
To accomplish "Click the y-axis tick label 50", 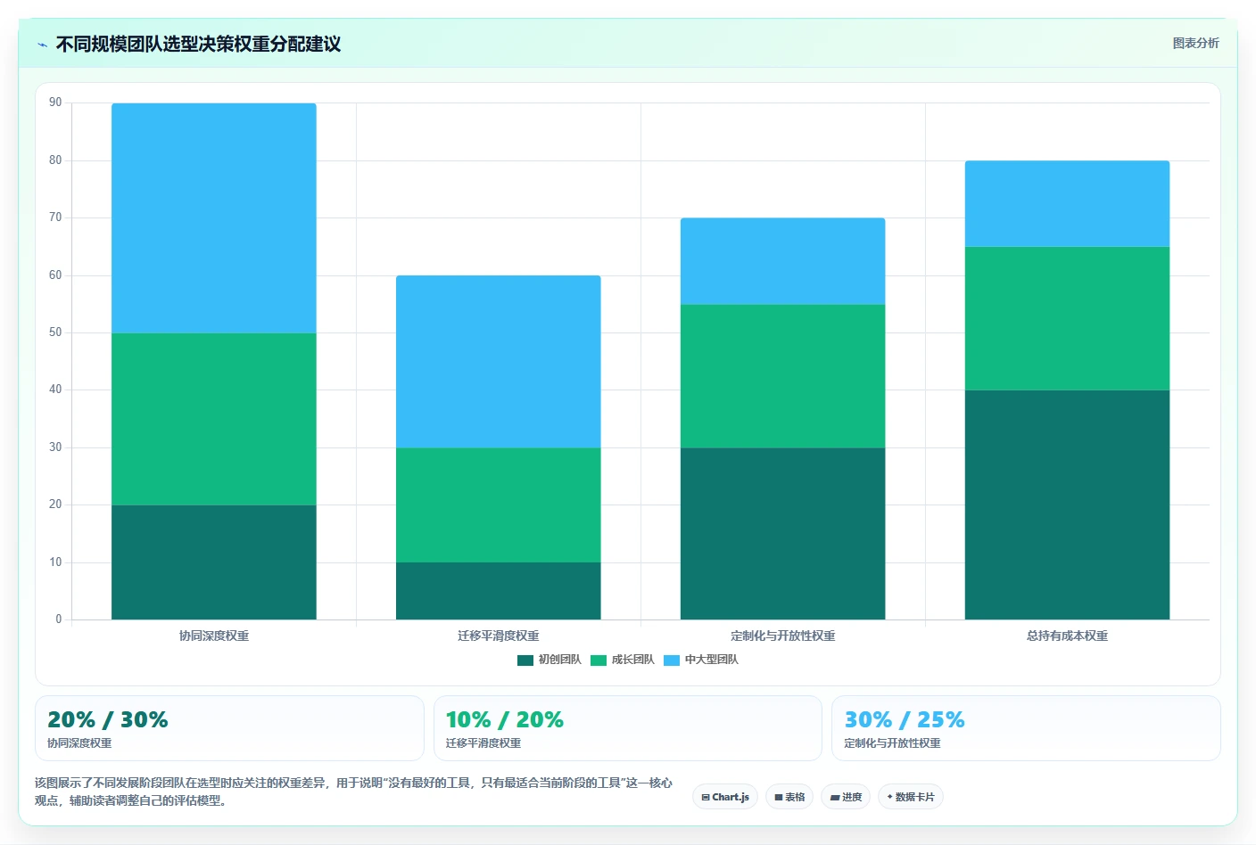I will (55, 332).
